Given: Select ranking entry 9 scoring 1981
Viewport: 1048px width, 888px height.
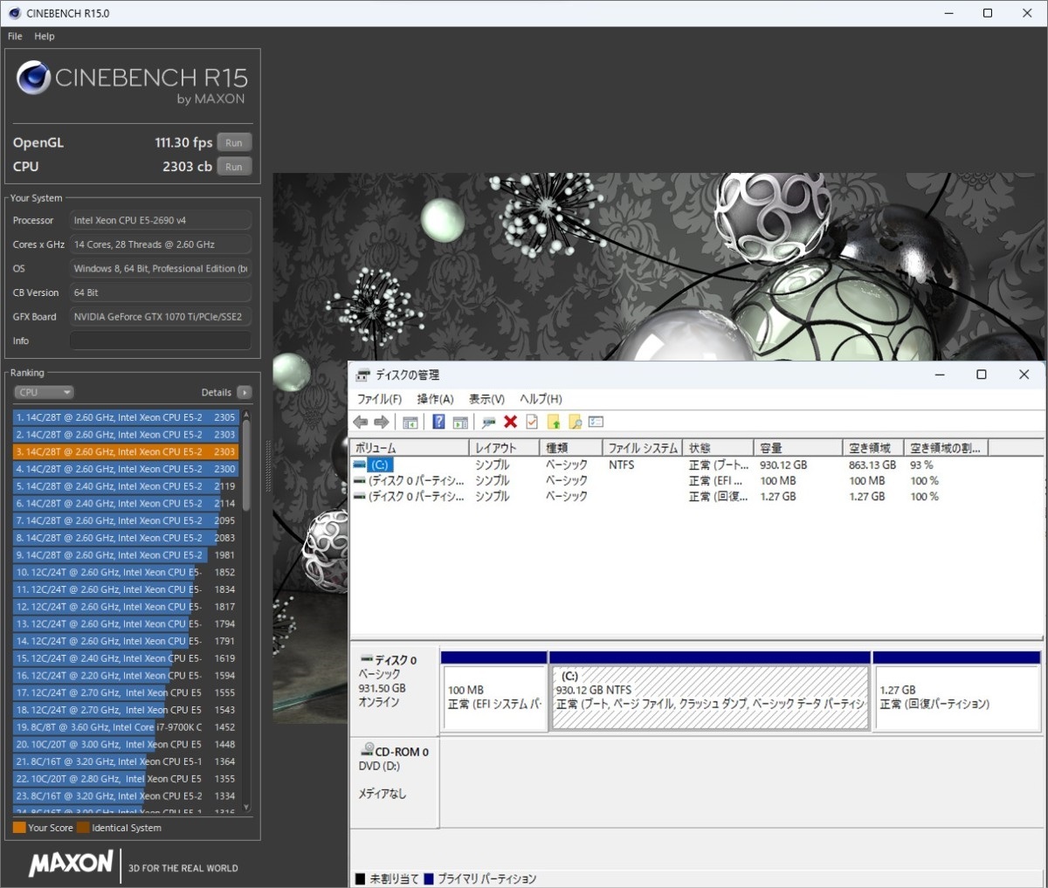Looking at the screenshot, I should click(126, 554).
